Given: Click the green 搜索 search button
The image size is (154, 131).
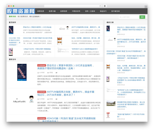Looking at the screenshot, I should [142, 17].
